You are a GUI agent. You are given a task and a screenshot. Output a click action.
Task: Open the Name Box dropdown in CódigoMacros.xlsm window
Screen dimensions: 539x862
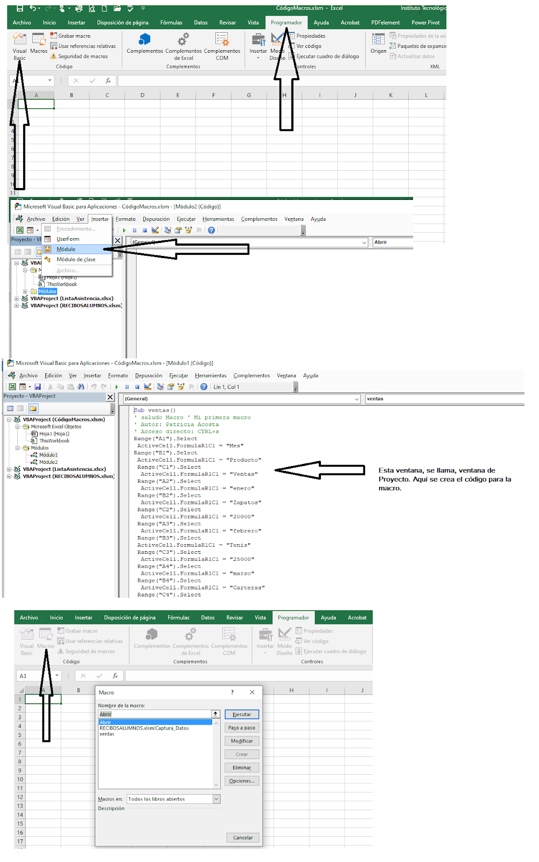coord(50,81)
